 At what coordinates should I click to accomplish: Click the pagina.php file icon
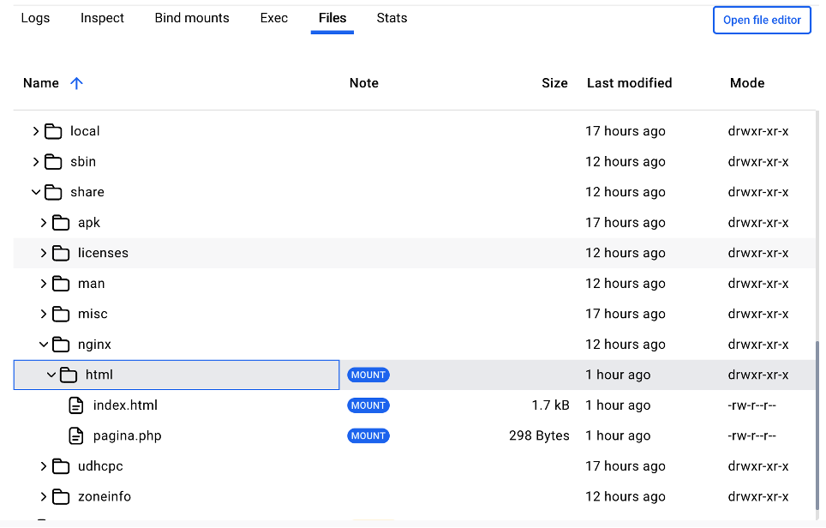click(x=76, y=436)
